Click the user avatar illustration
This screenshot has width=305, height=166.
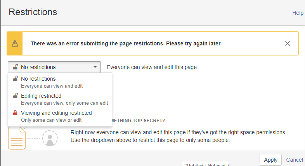(x=50, y=138)
